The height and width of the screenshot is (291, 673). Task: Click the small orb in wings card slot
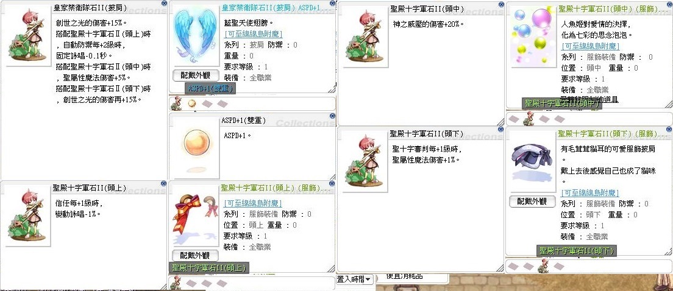[x=191, y=103]
